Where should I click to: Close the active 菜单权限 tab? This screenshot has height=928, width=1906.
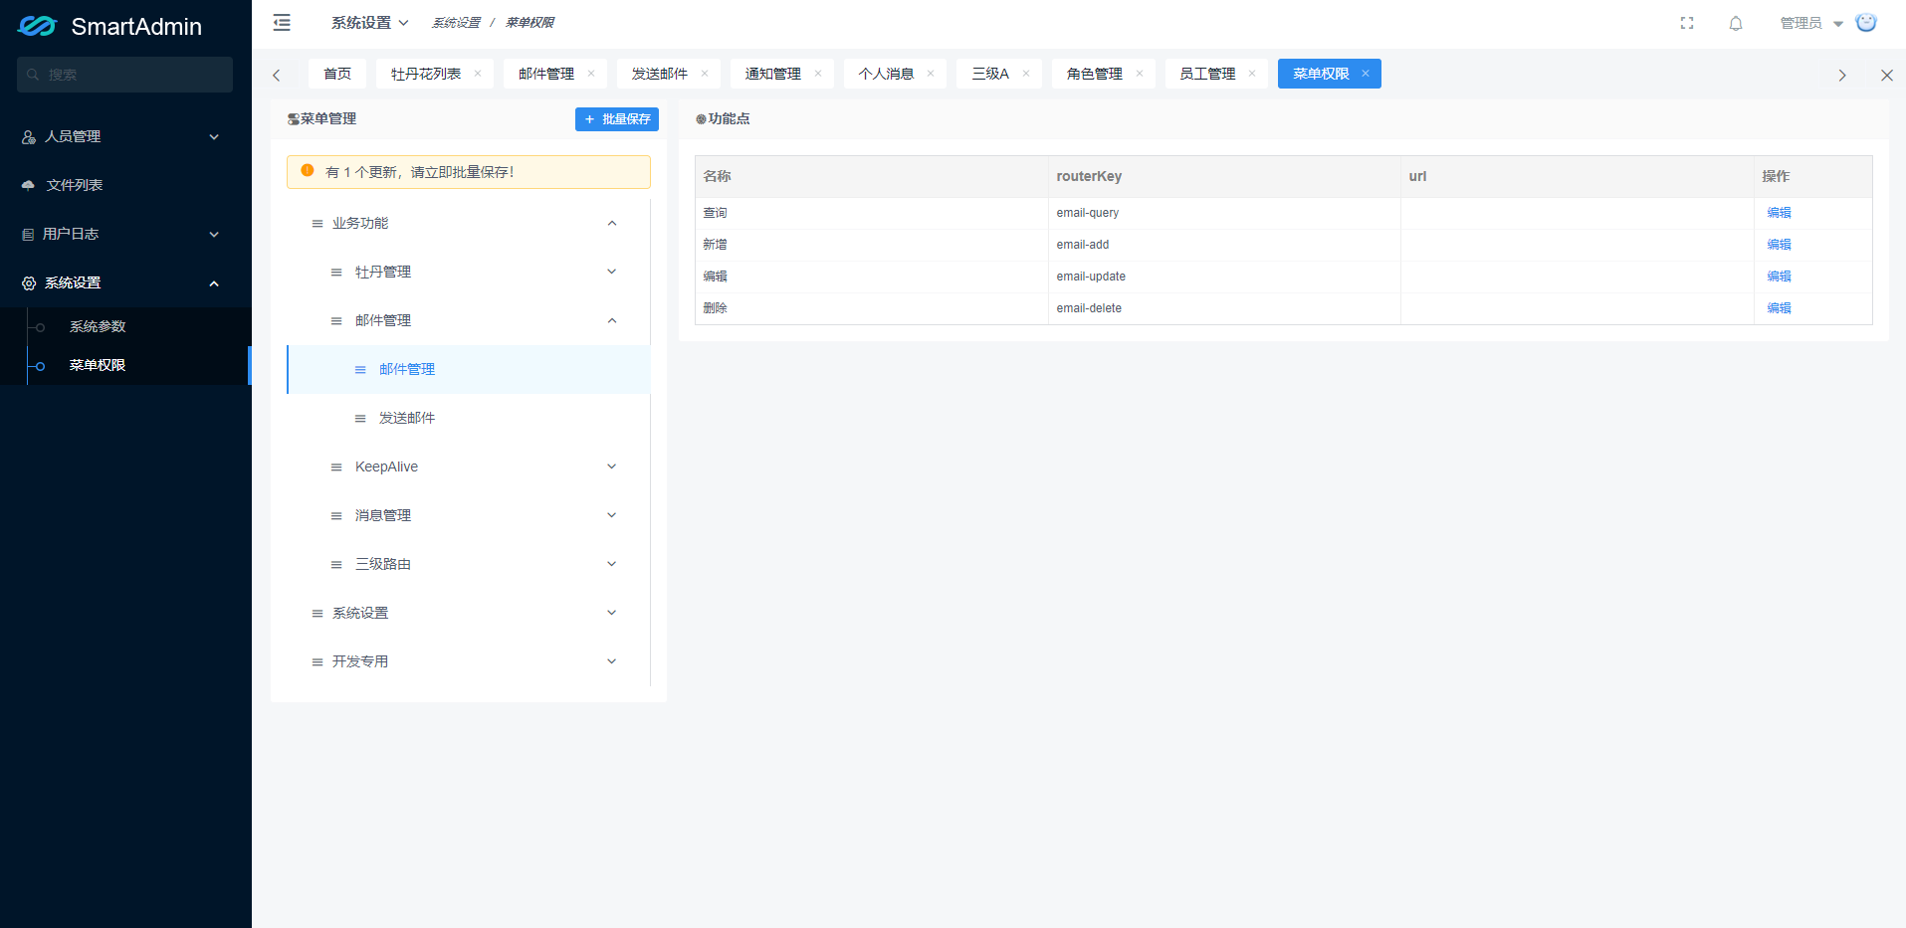[1366, 74]
